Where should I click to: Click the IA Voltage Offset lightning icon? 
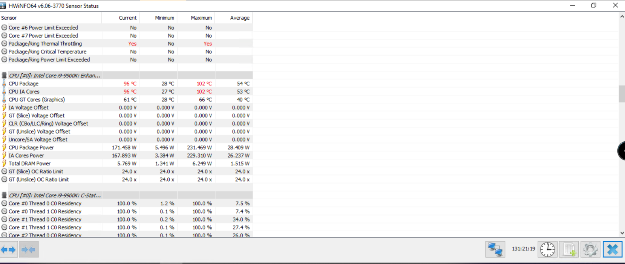point(4,108)
